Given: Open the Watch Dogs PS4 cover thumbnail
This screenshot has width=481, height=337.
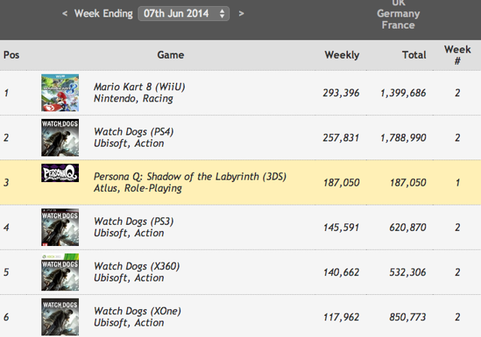Looking at the screenshot, I should tap(60, 138).
